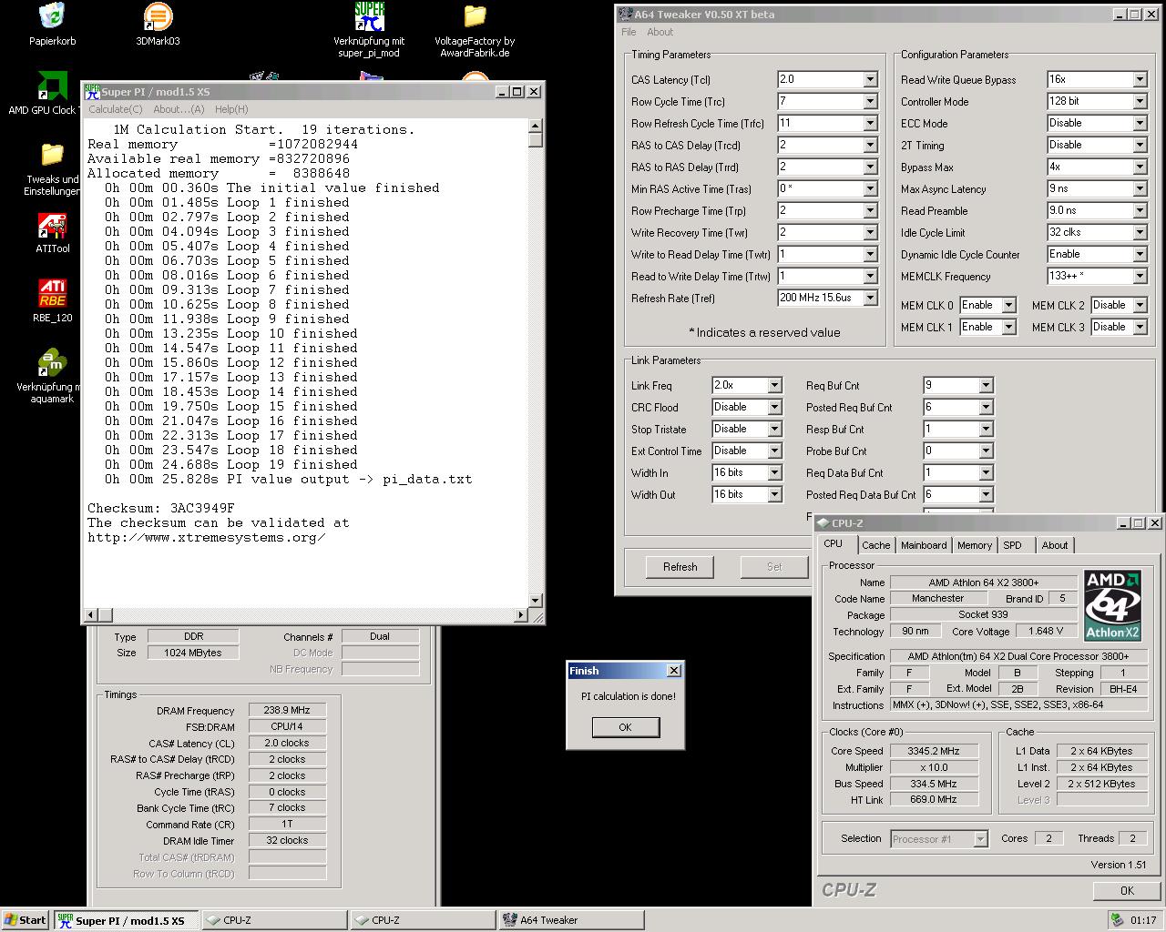Open the 2T Timing dropdown
This screenshot has height=932, width=1166.
(1140, 146)
